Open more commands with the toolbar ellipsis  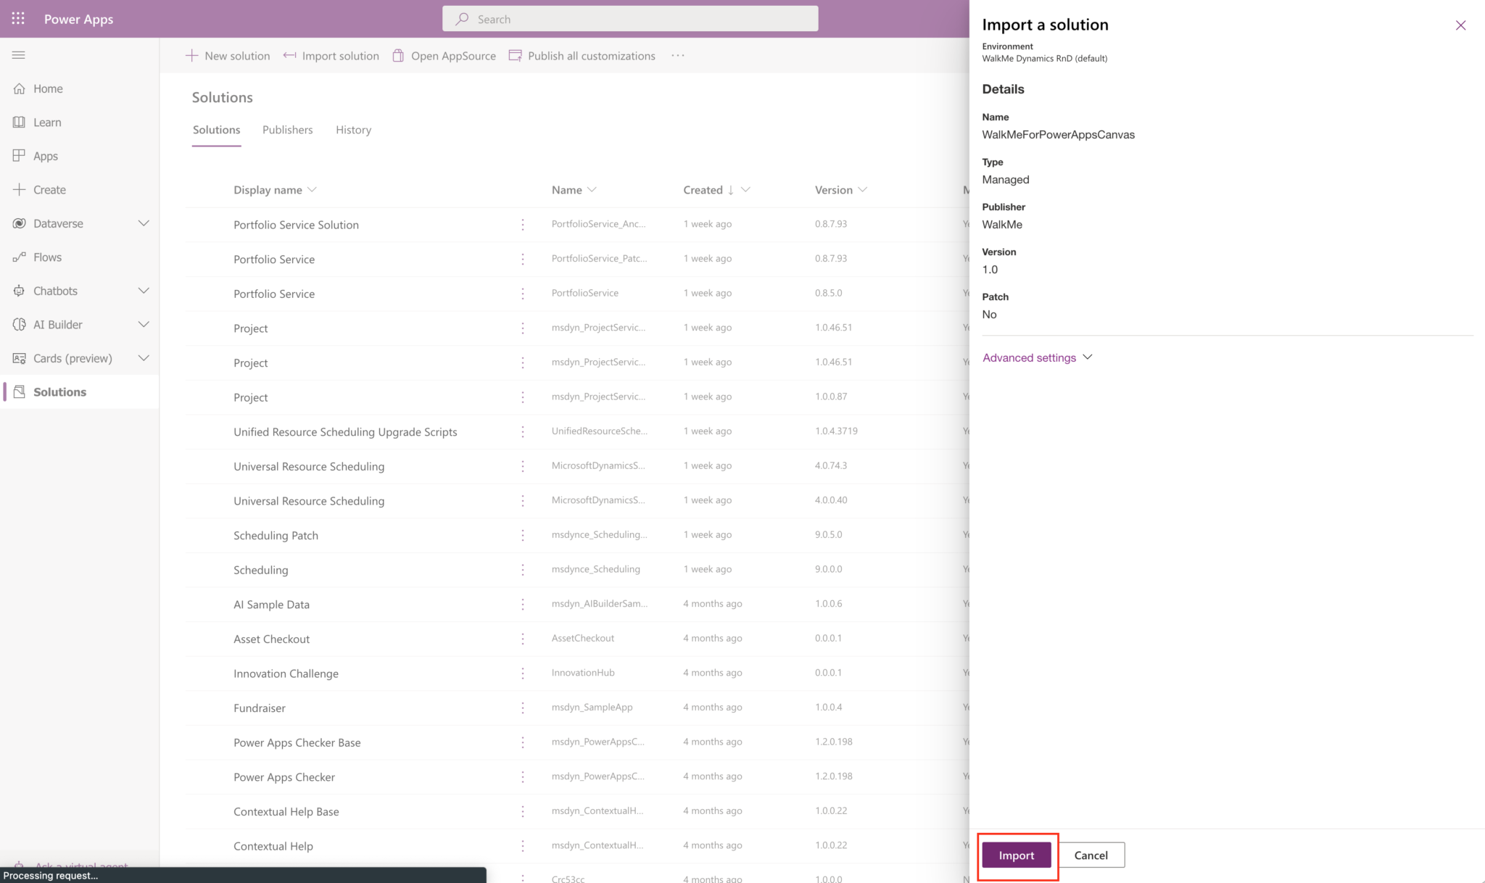(678, 55)
